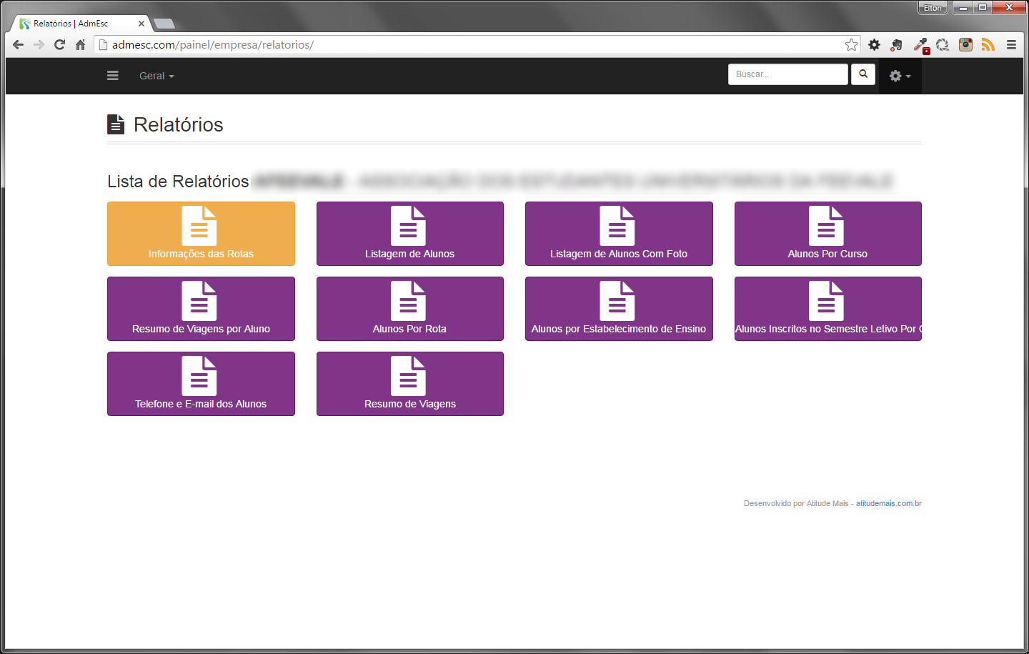1029x654 pixels.
Task: Click the browser home icon
Action: point(80,45)
